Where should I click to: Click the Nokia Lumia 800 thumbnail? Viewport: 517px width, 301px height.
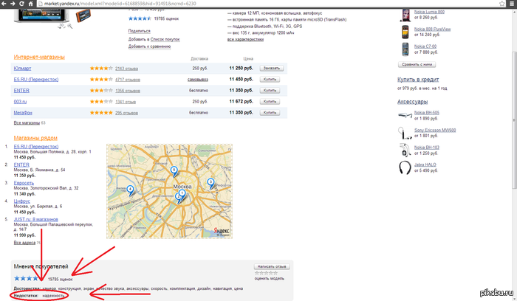point(406,15)
